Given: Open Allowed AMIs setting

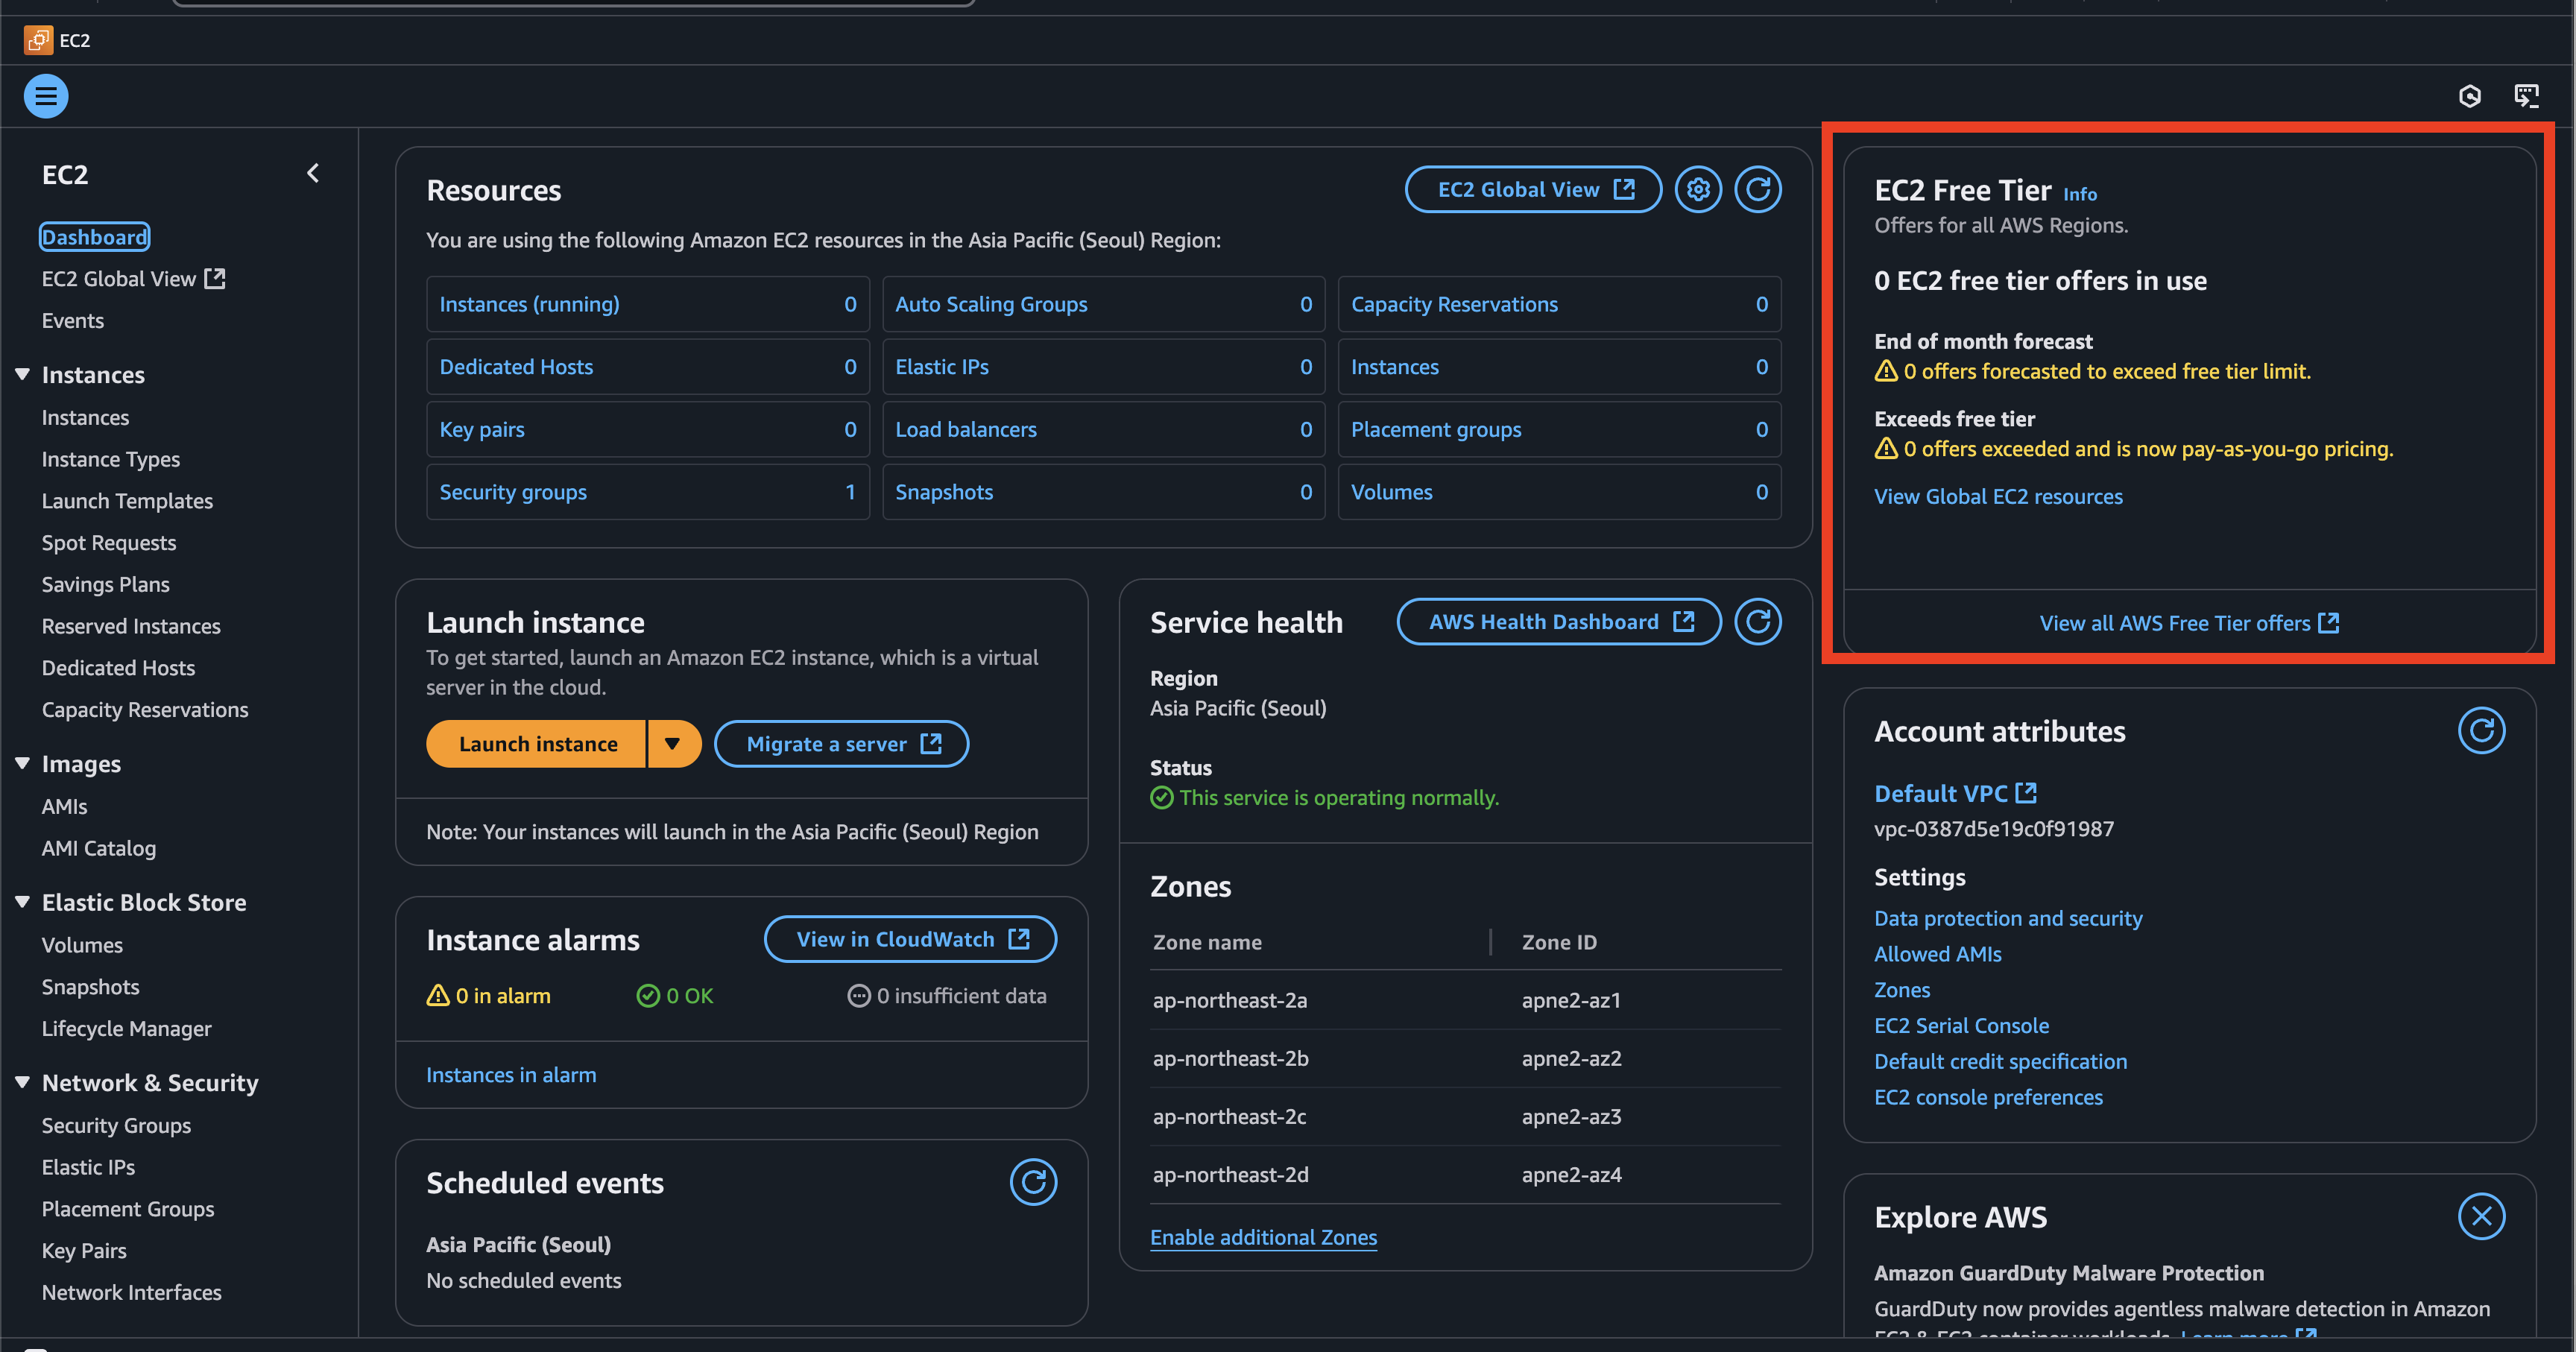Looking at the screenshot, I should coord(1937,954).
